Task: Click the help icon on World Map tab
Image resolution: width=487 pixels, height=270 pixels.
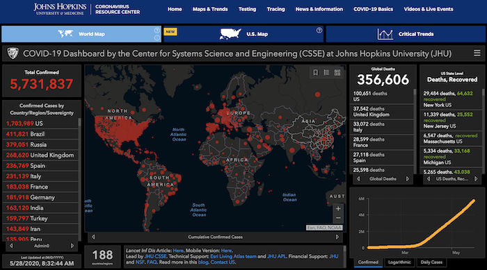Action: [x=157, y=31]
